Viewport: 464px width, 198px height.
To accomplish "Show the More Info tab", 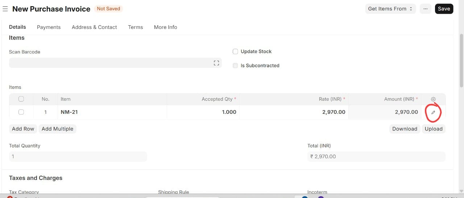I will 165,27.
